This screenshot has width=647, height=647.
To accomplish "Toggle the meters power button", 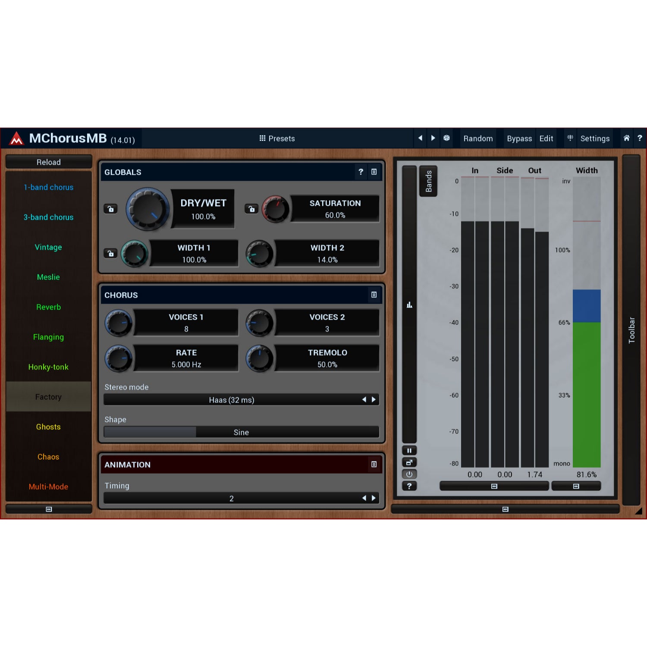I will tap(409, 474).
